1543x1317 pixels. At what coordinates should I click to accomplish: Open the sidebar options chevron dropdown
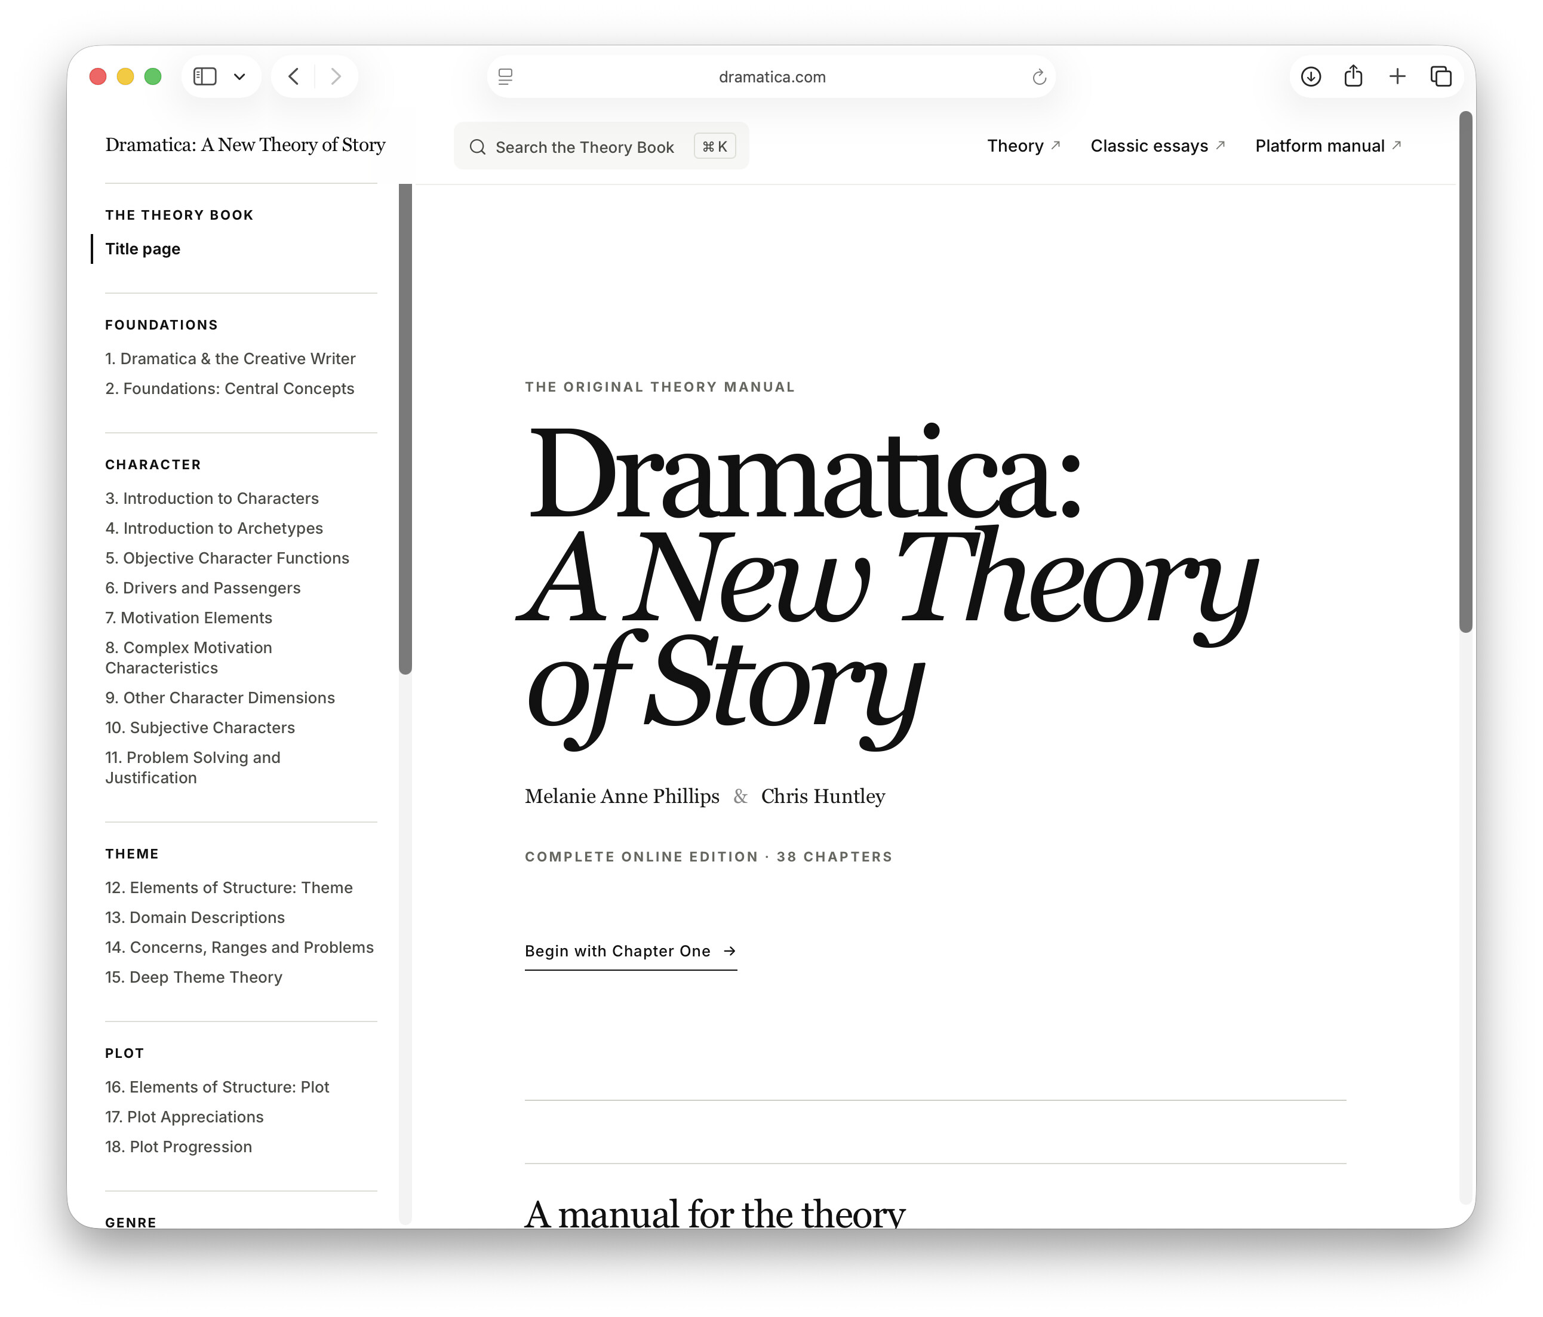pyautogui.click(x=239, y=76)
